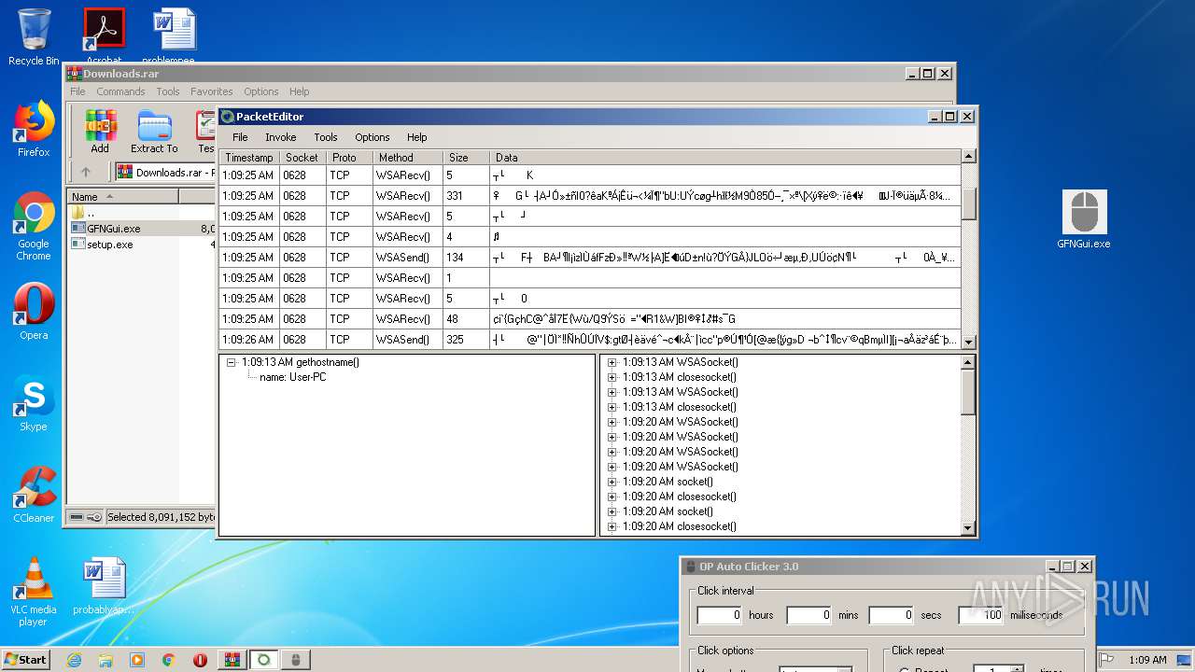Click scroll up arrow of the packet list

tap(968, 157)
